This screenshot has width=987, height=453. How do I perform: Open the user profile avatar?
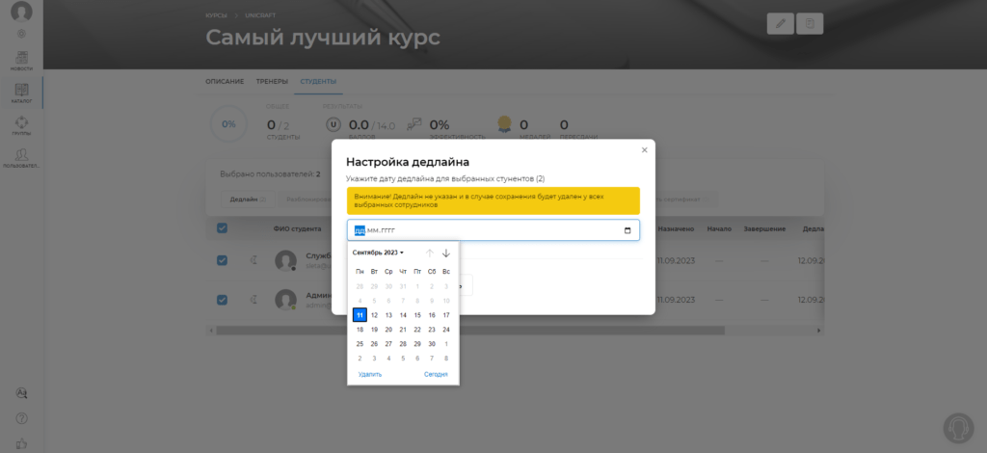pos(21,12)
